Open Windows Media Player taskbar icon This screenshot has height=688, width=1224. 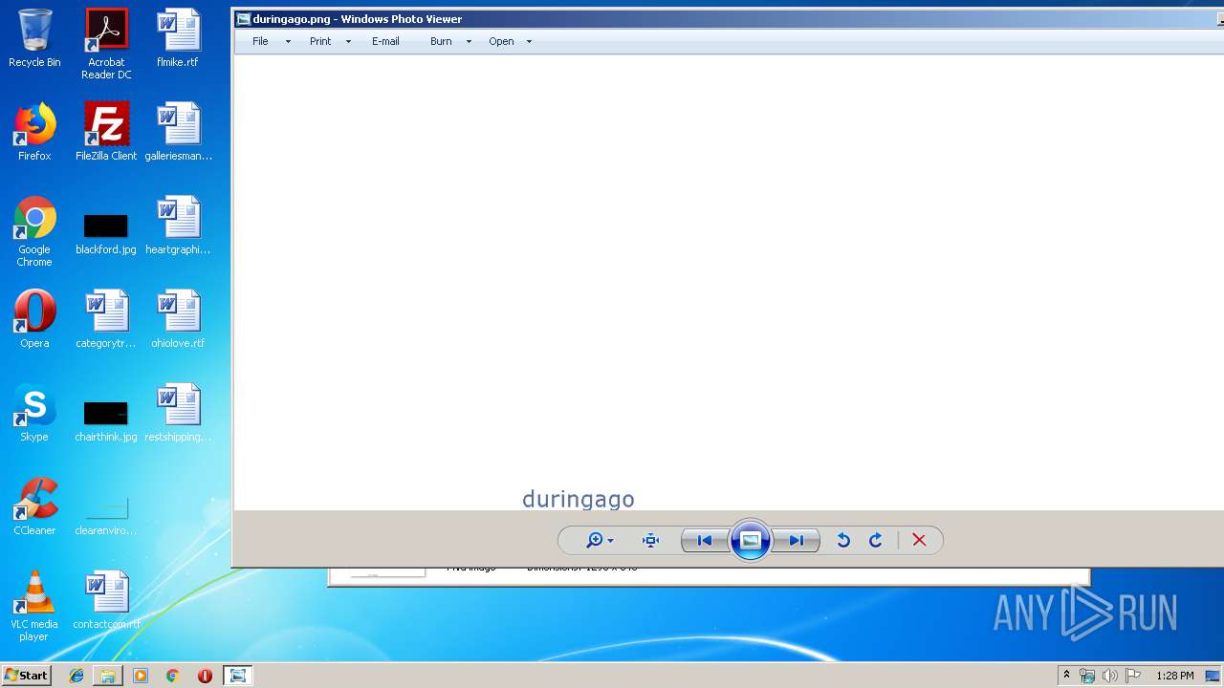tap(141, 676)
